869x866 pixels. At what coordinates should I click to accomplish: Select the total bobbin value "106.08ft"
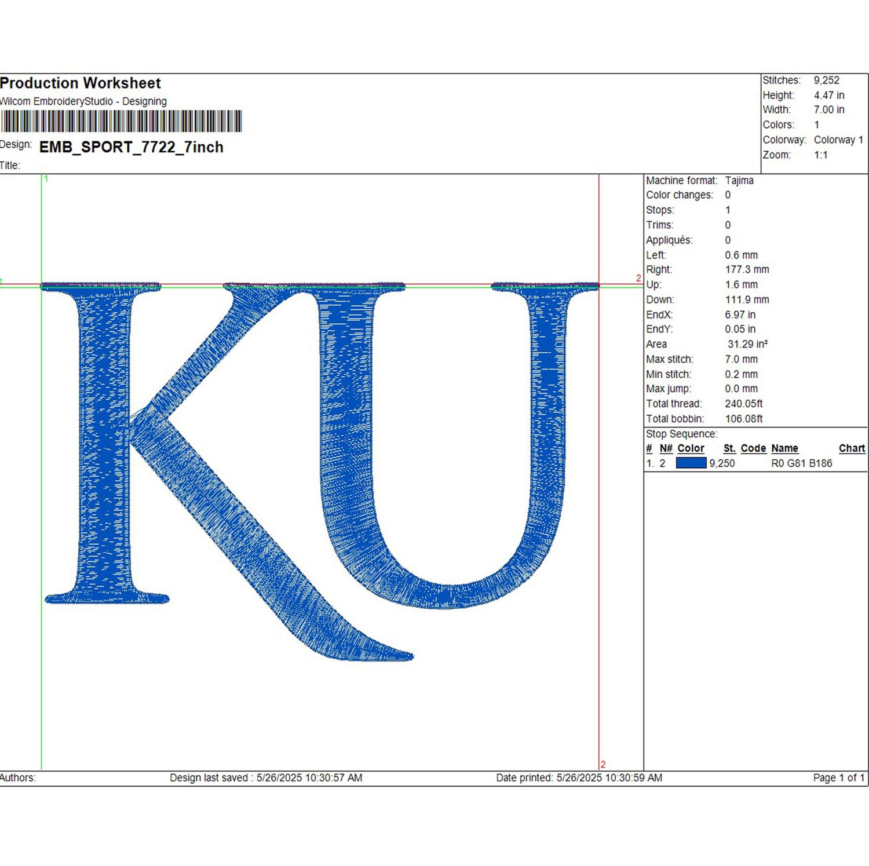[x=744, y=419]
